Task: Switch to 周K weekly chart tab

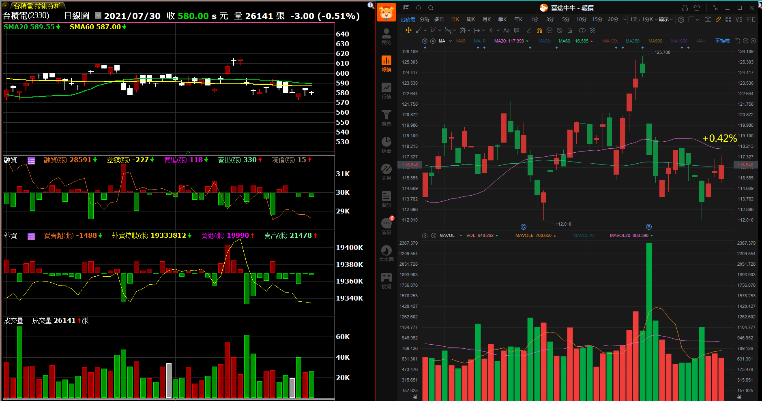Action: point(471,19)
